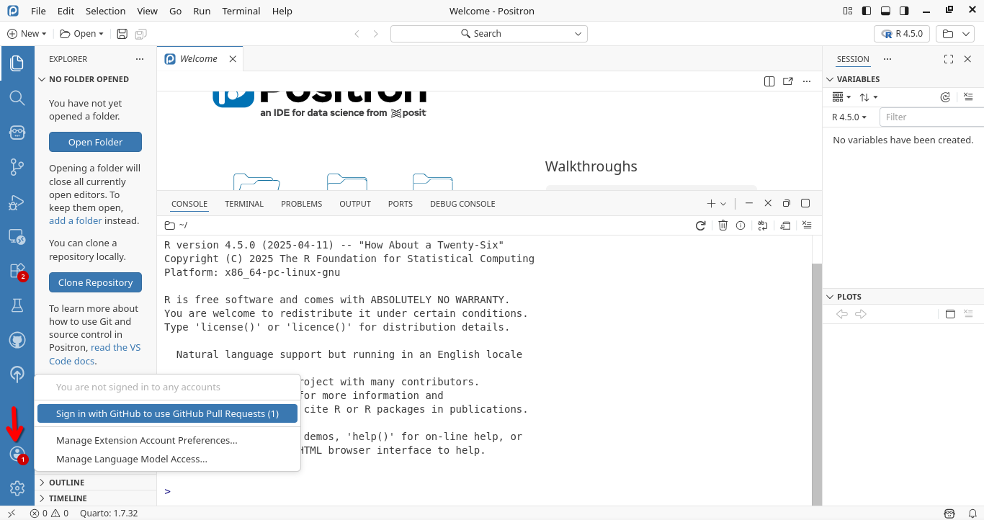Toggle the secondary side bar layout button
The width and height of the screenshot is (984, 520).
pyautogui.click(x=904, y=11)
